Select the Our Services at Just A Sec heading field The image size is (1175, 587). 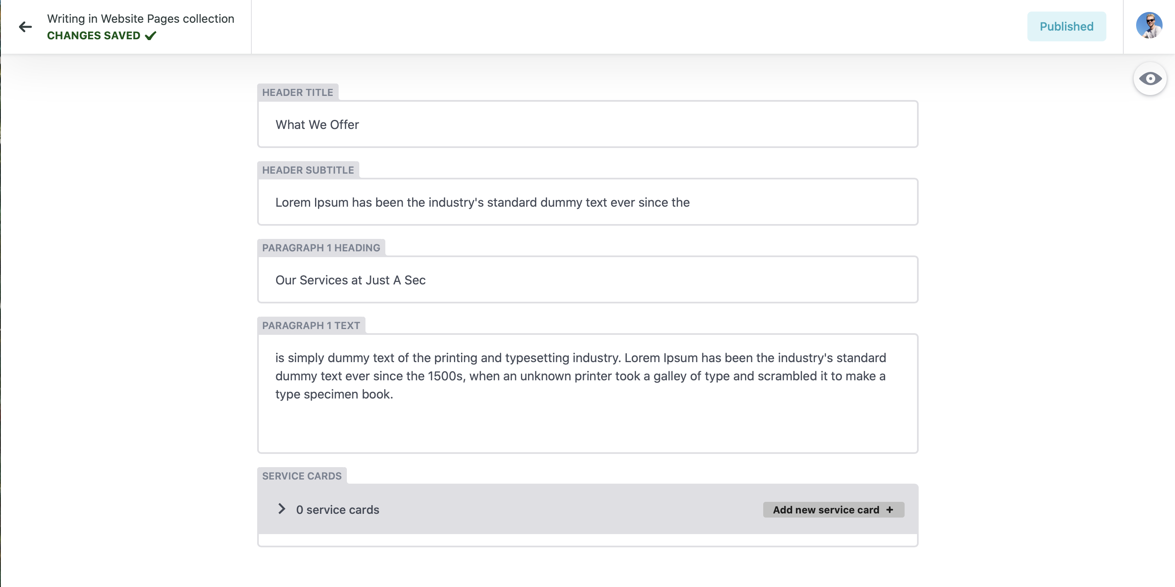pyautogui.click(x=587, y=279)
